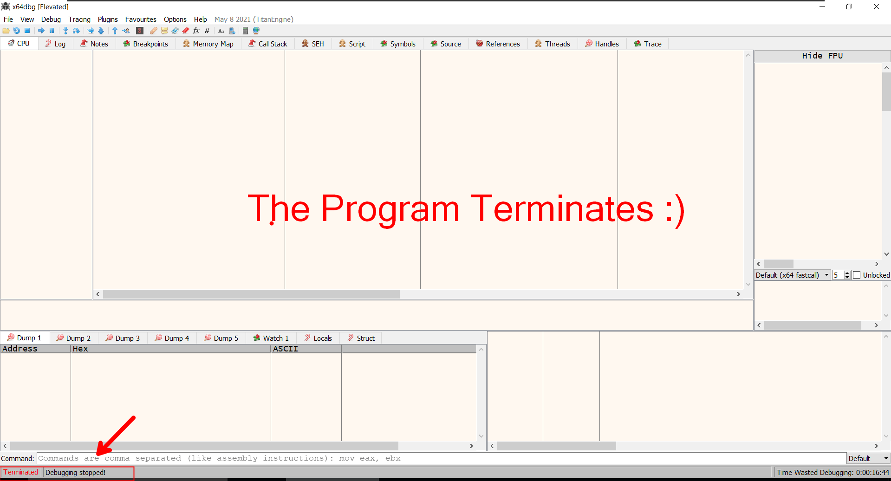The image size is (891, 481).
Task: Open the Scylla plugin icon
Action: point(140,31)
